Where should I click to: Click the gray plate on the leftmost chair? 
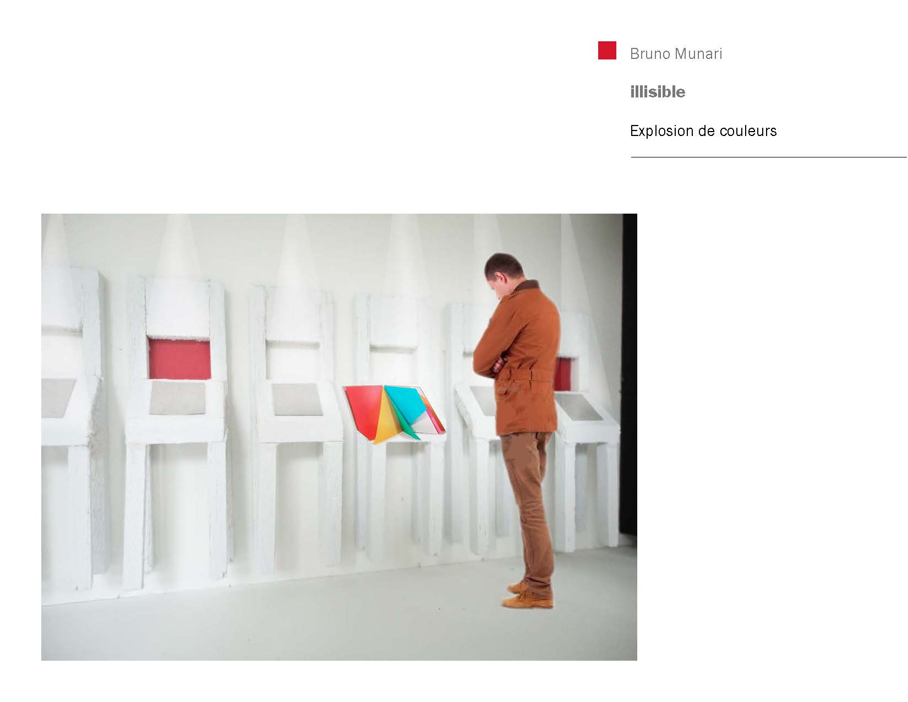pos(58,397)
